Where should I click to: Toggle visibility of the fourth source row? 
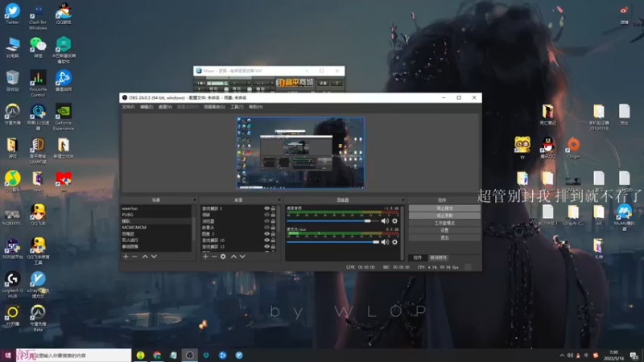click(266, 228)
